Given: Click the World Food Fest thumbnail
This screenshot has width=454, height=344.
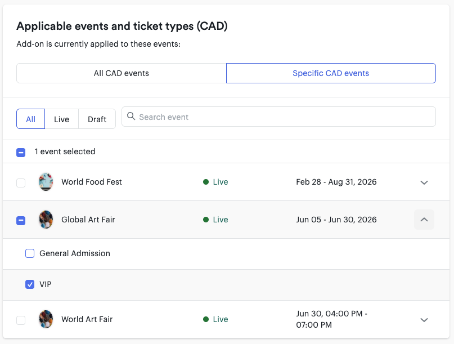Looking at the screenshot, I should point(46,182).
